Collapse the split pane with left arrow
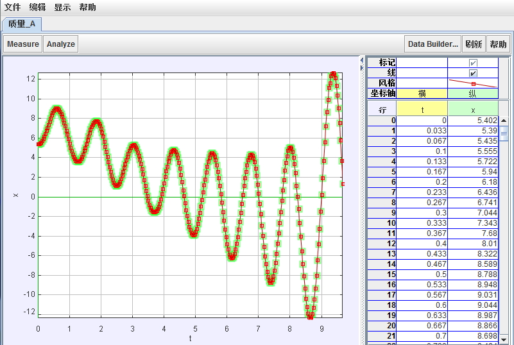This screenshot has height=345, width=514. [x=361, y=61]
